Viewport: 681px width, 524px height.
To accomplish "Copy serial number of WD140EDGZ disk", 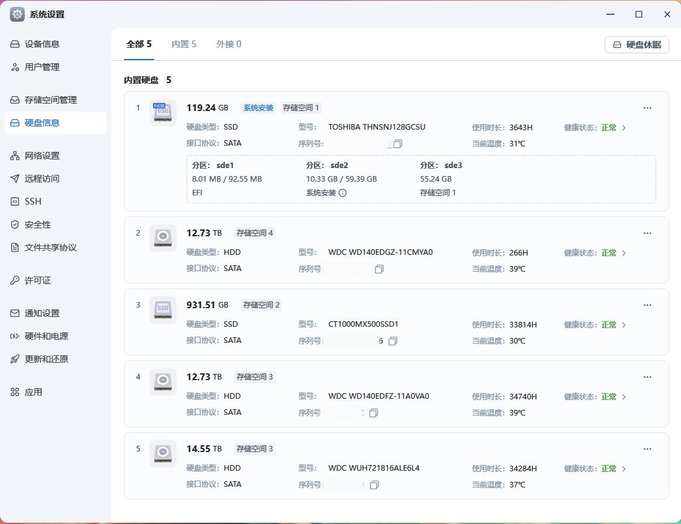I will [x=379, y=269].
